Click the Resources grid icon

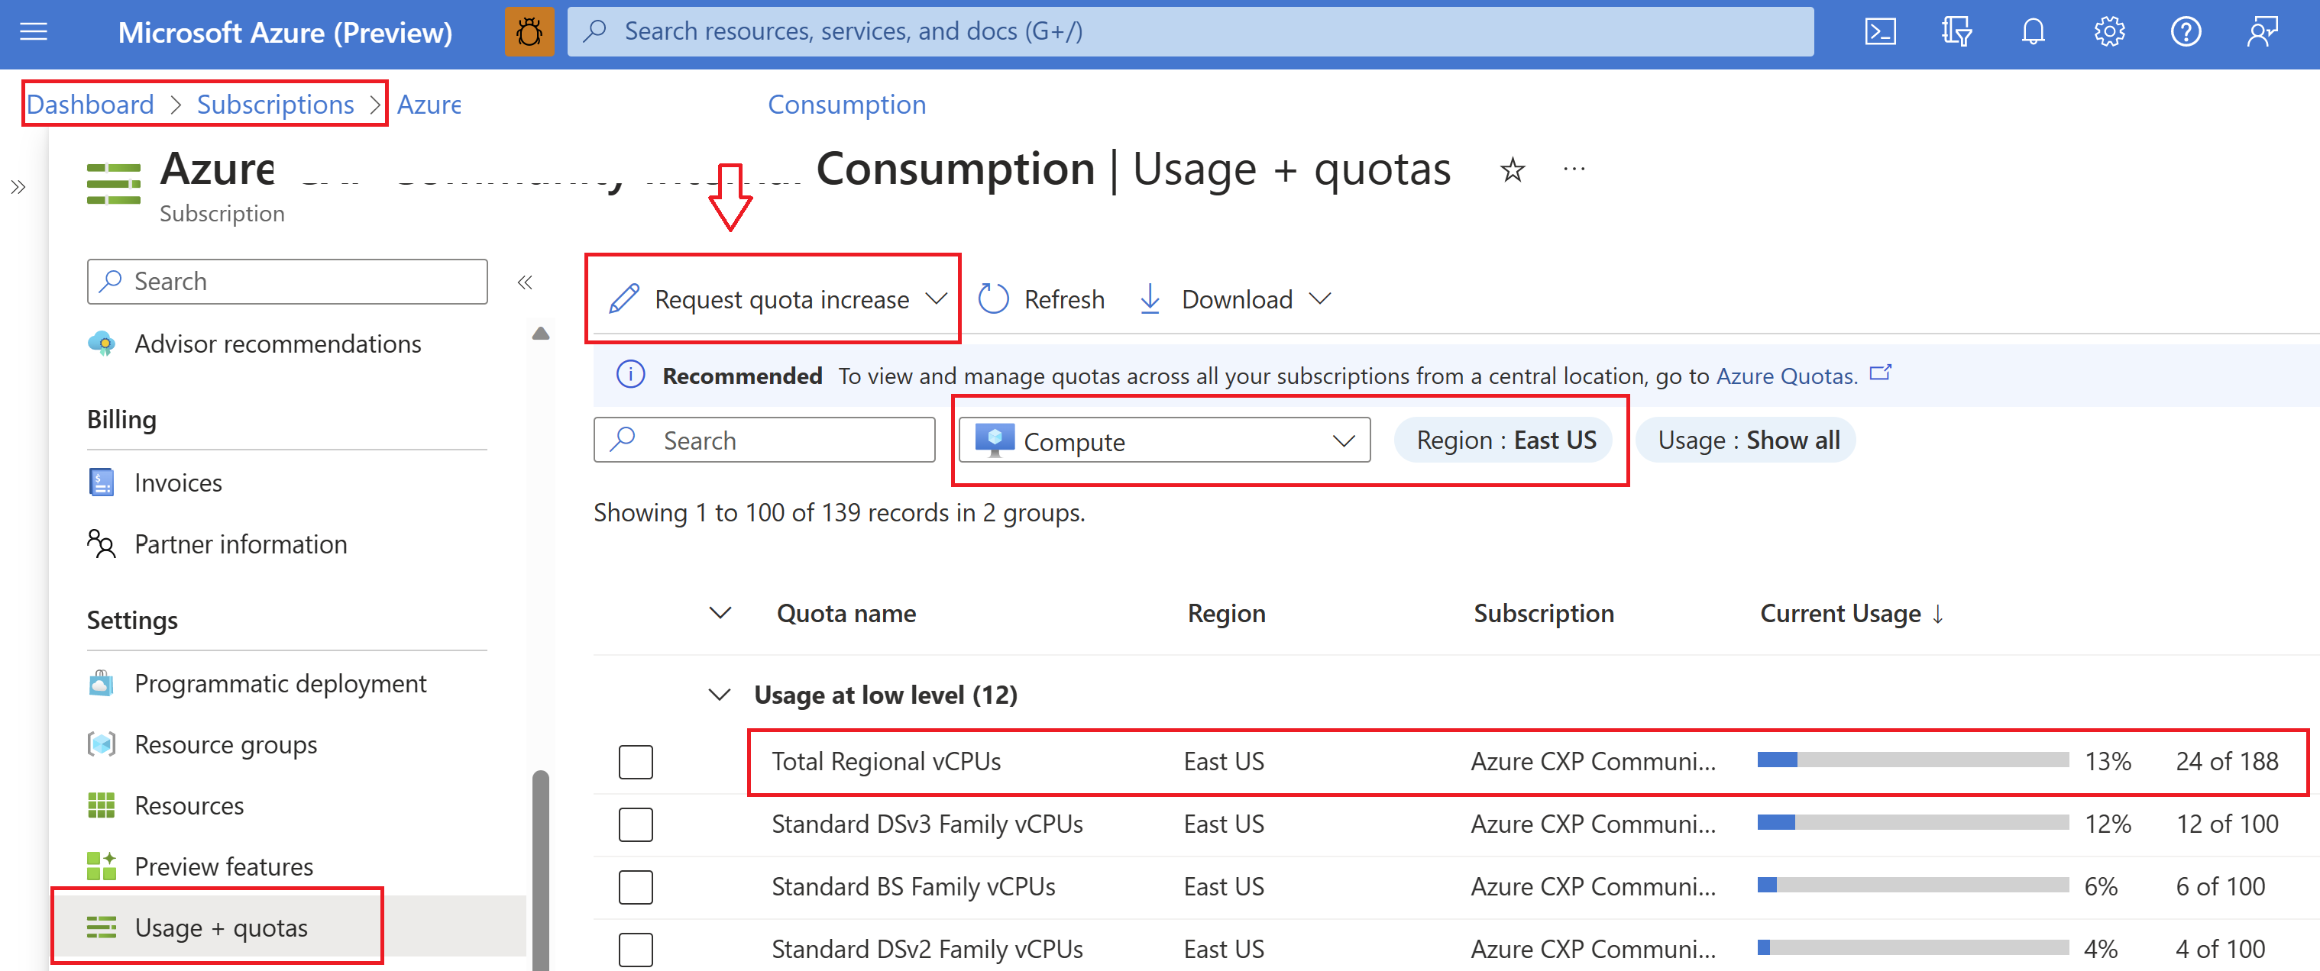tap(102, 805)
